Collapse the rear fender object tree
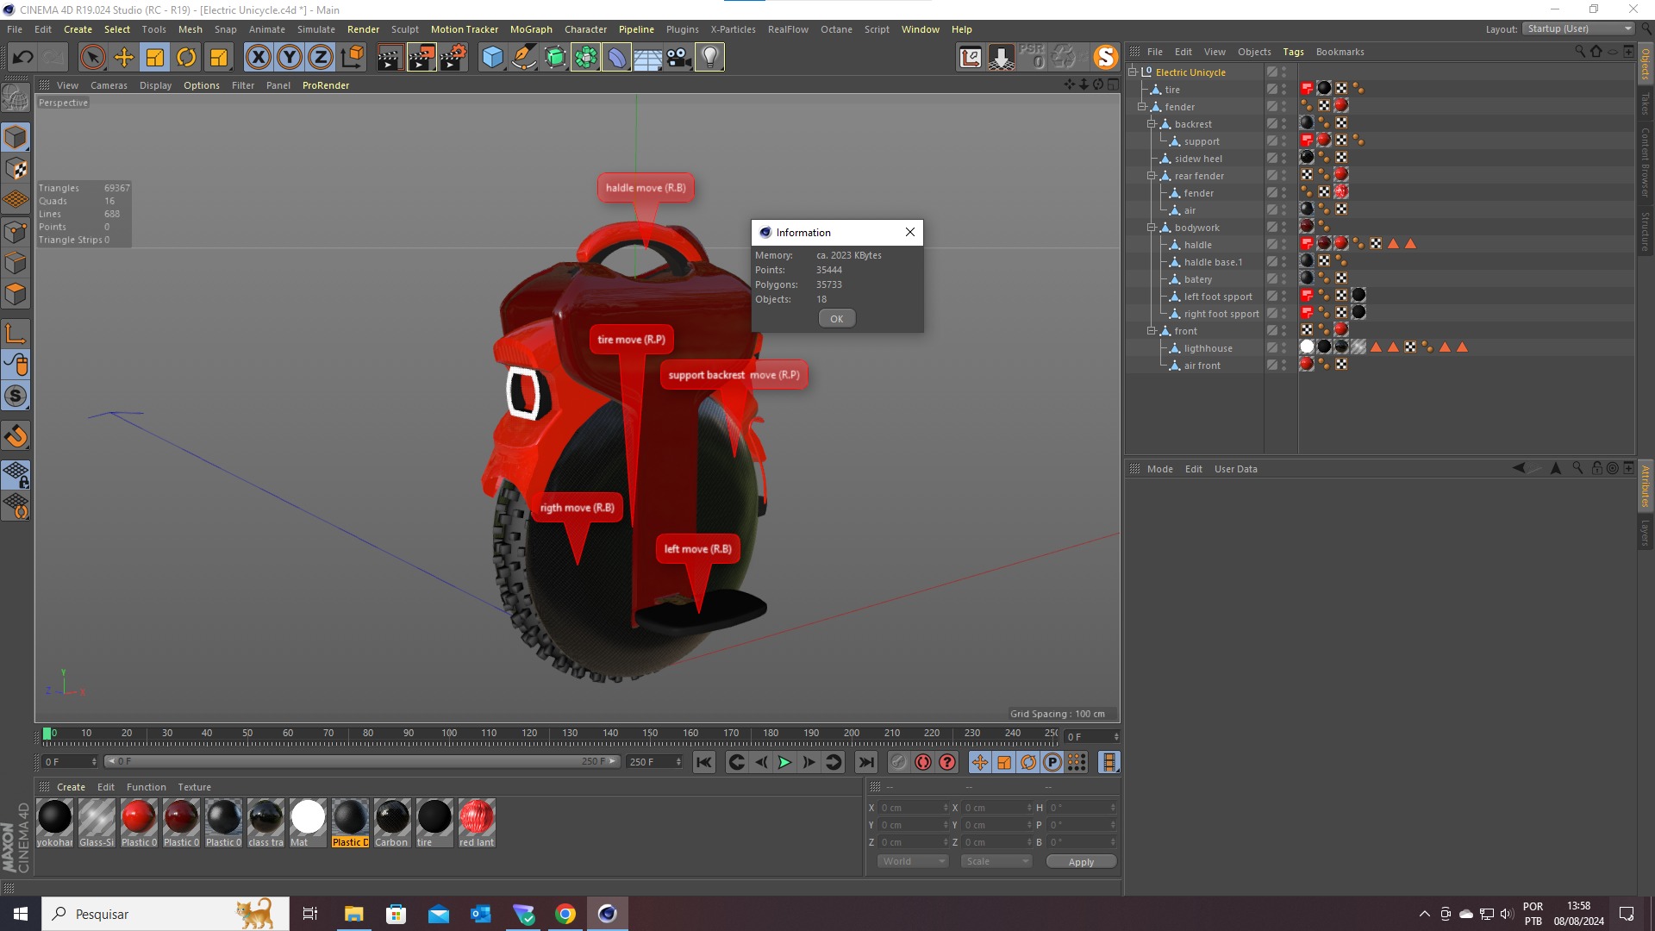1655x931 pixels. point(1151,176)
